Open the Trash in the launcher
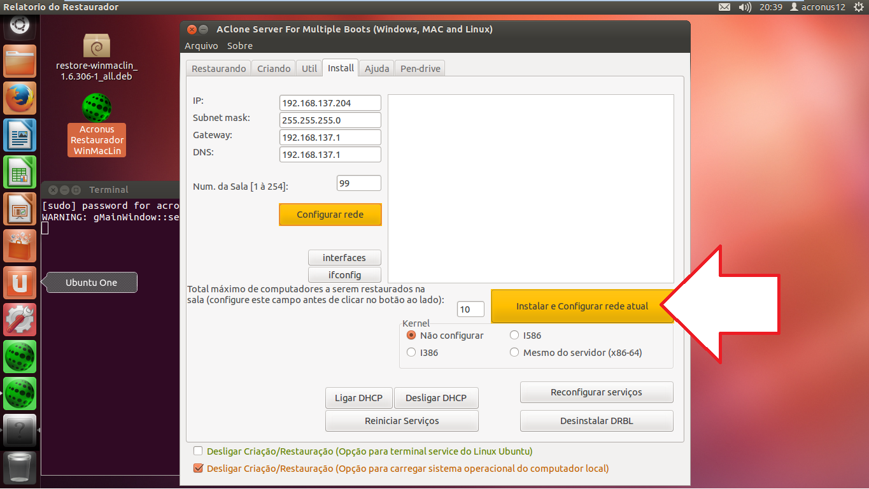The width and height of the screenshot is (869, 489). point(20,467)
